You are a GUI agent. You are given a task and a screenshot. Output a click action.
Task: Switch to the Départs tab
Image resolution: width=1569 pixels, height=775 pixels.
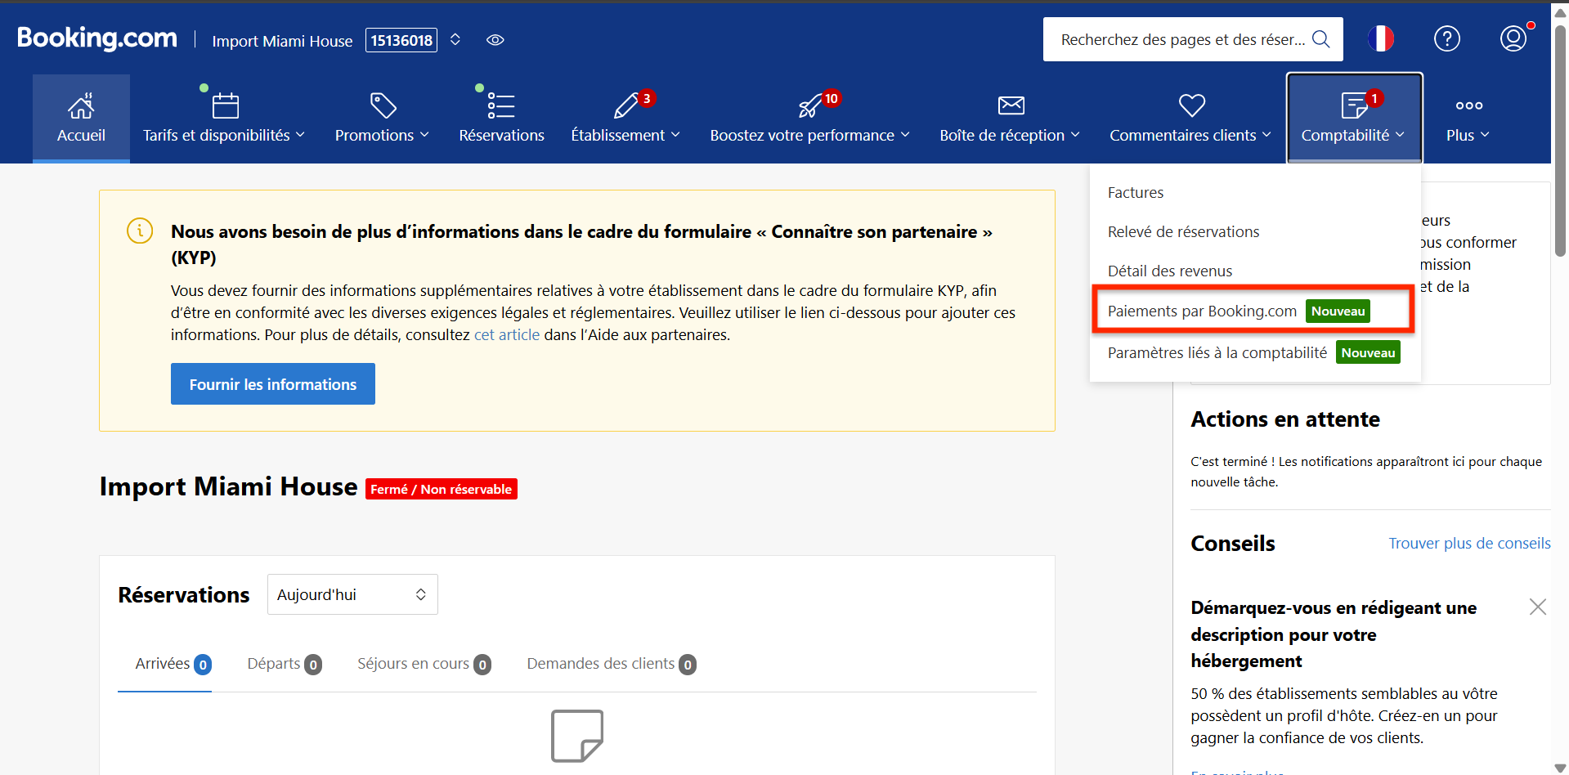tap(283, 664)
